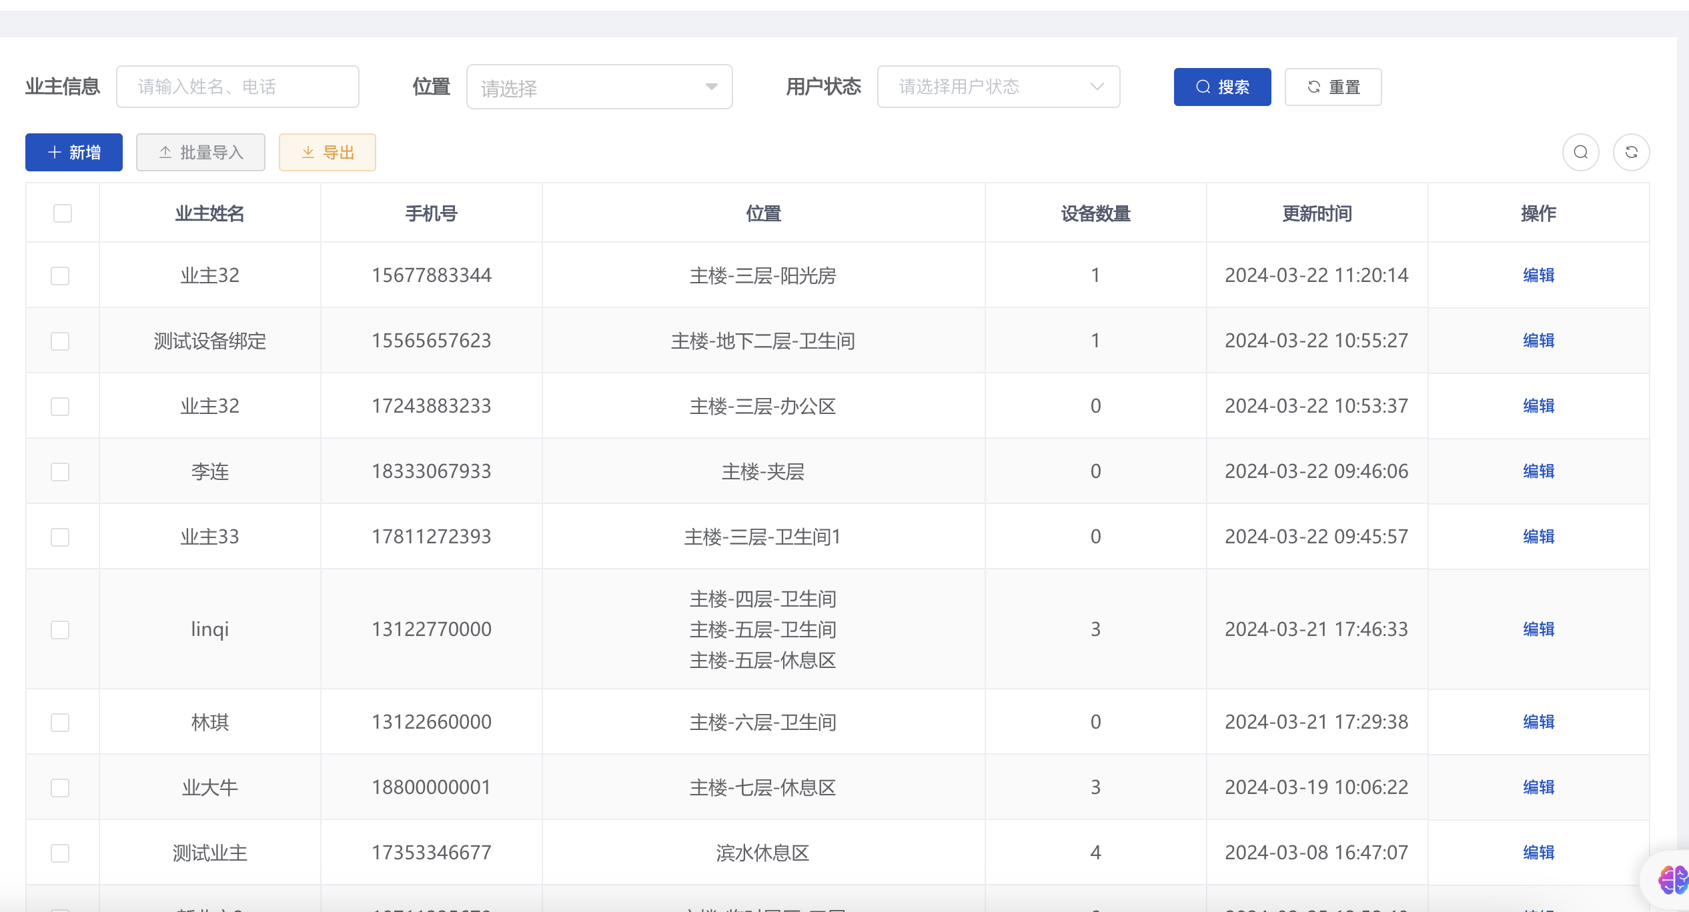This screenshot has width=1689, height=912.
Task: Click 编辑 for 测试设备绑定
Action: [x=1538, y=341]
